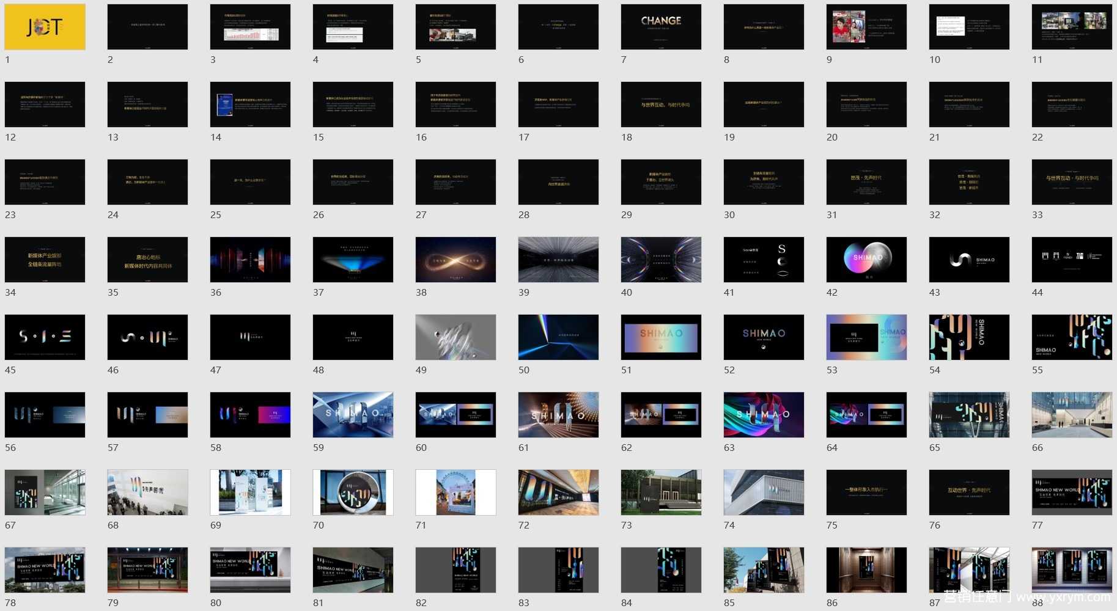Select slide 86 with elevator poster
The width and height of the screenshot is (1117, 611).
point(866,570)
